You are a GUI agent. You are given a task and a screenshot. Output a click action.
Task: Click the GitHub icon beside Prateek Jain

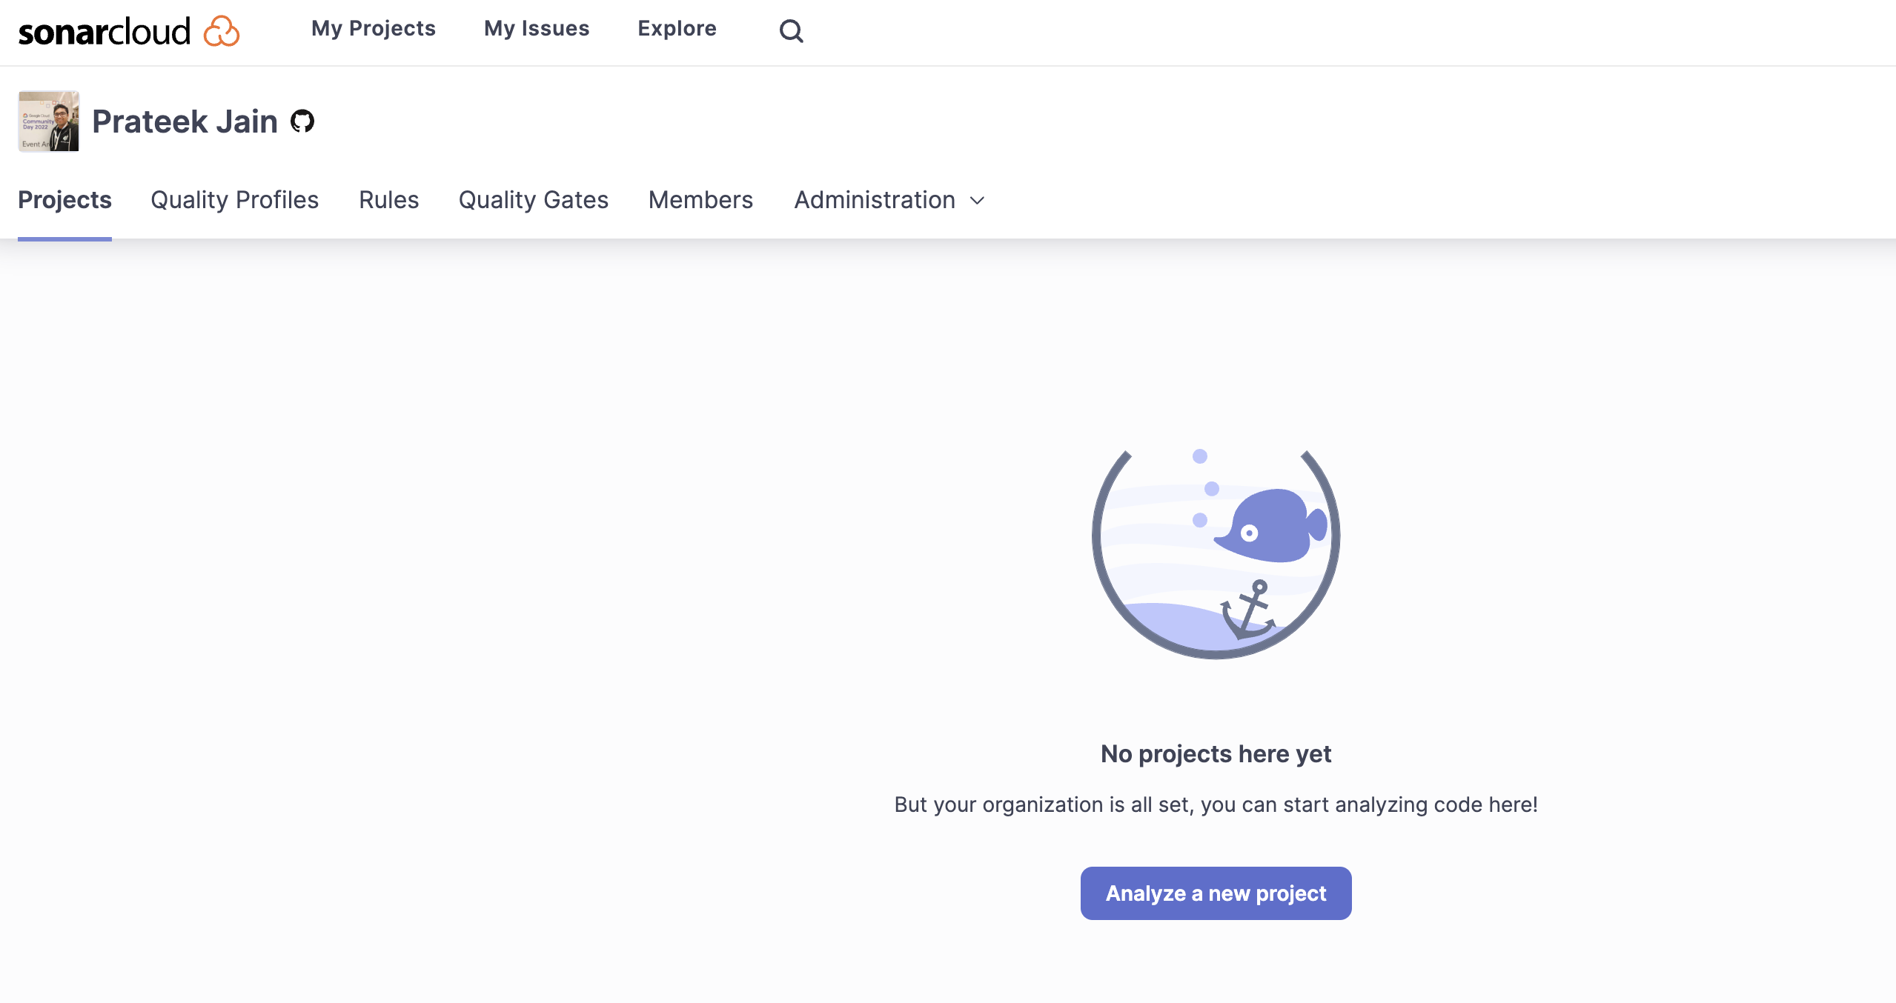[x=302, y=121]
